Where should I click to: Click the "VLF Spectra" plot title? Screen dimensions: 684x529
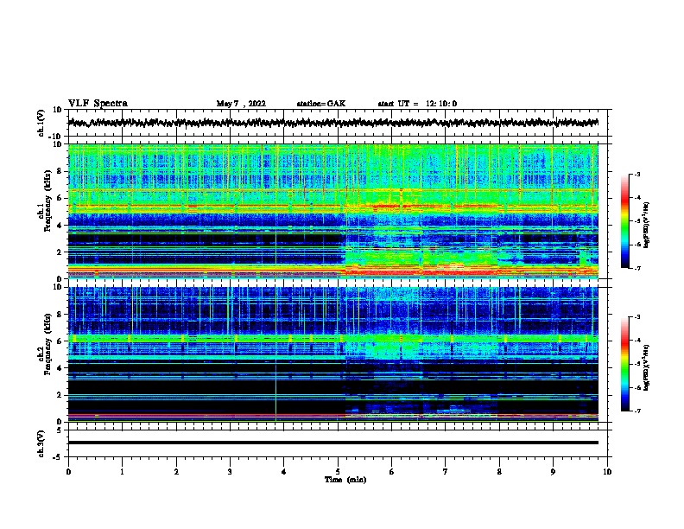point(98,104)
